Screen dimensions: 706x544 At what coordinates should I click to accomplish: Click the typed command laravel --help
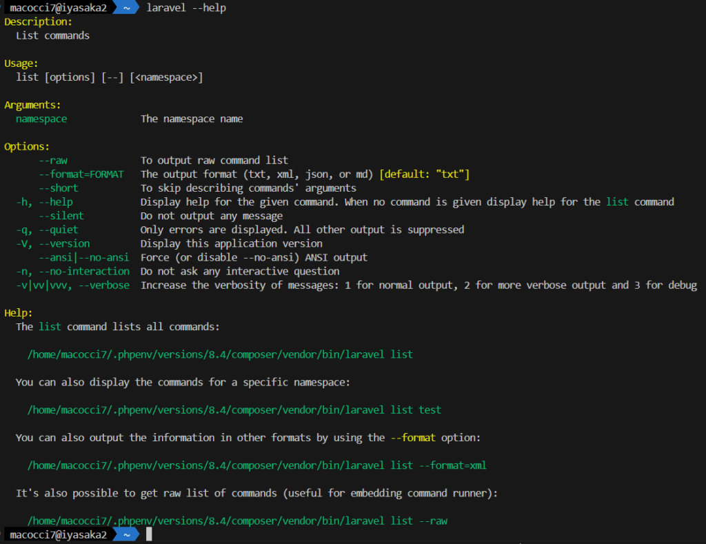pyautogui.click(x=186, y=8)
